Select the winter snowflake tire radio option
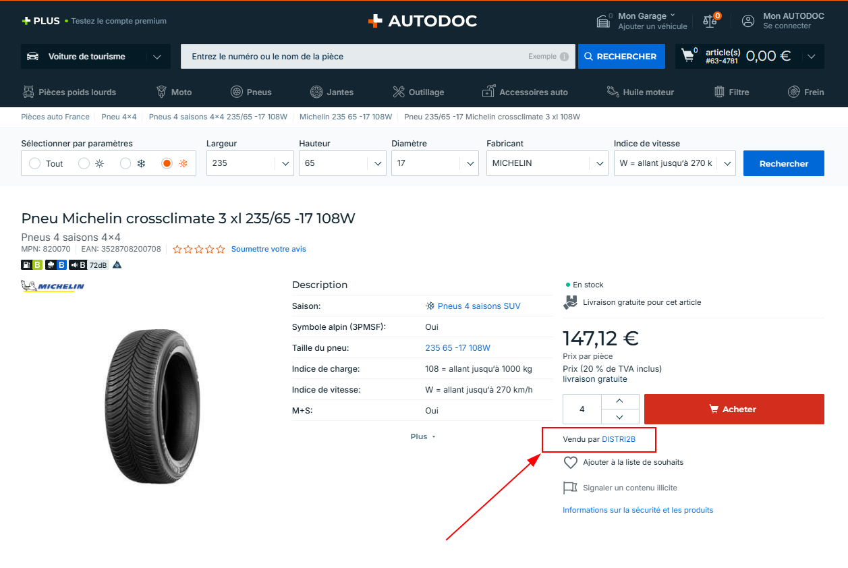 point(125,163)
